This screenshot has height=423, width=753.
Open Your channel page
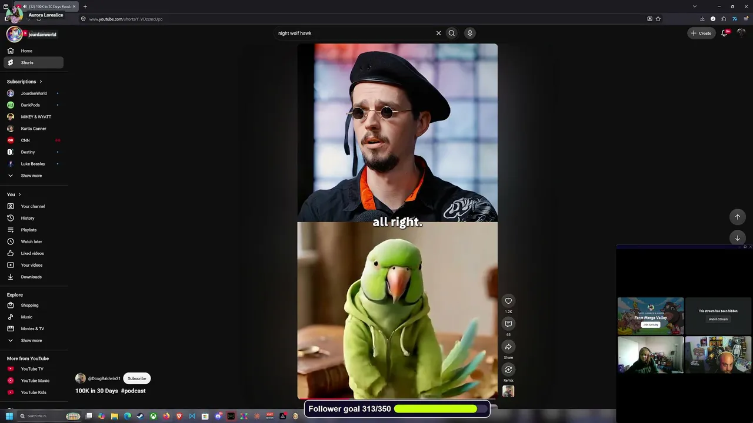click(34, 206)
